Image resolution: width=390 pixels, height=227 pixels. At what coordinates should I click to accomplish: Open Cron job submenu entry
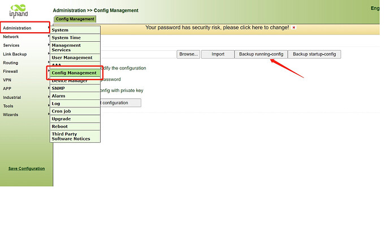pos(75,111)
